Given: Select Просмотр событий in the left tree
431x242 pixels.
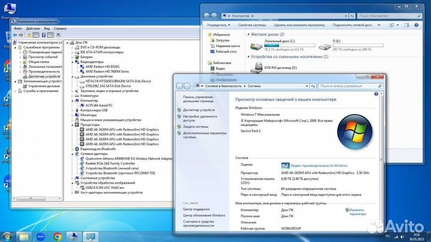Looking at the screenshot, I should pos(43,57).
